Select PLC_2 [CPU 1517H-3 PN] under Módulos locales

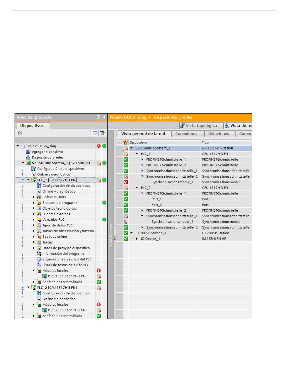coord(67,310)
